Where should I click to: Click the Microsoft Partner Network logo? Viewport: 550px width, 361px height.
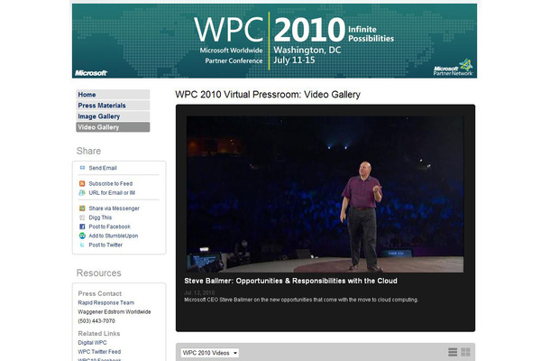tap(454, 68)
